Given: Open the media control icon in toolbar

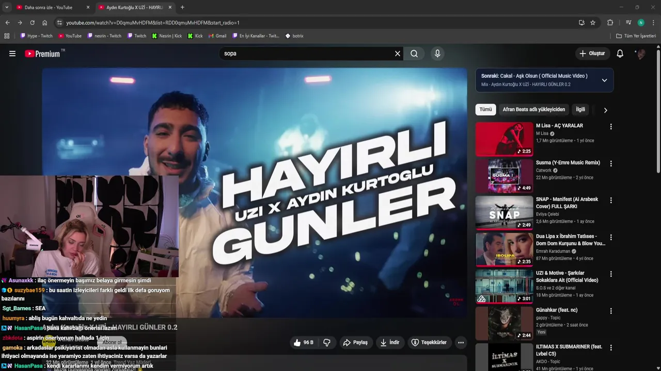Looking at the screenshot, I should point(628,23).
